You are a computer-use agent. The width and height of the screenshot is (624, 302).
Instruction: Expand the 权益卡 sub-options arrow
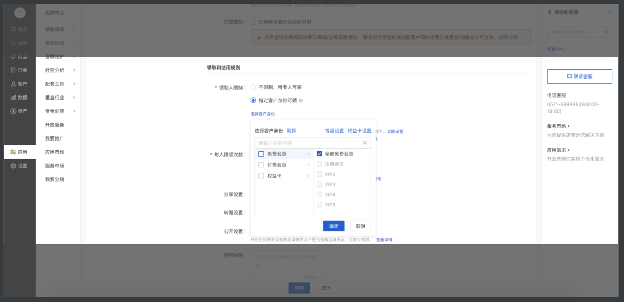[x=308, y=176]
